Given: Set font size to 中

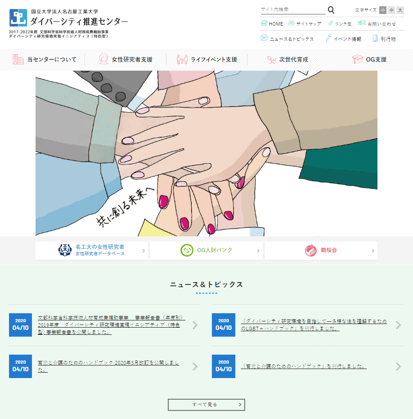Looking at the screenshot, I should click(391, 10).
